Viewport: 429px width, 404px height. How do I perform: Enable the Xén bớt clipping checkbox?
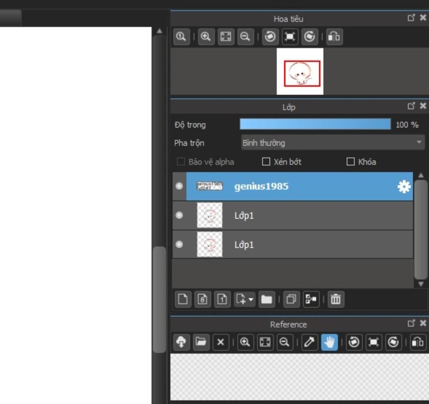(x=266, y=162)
